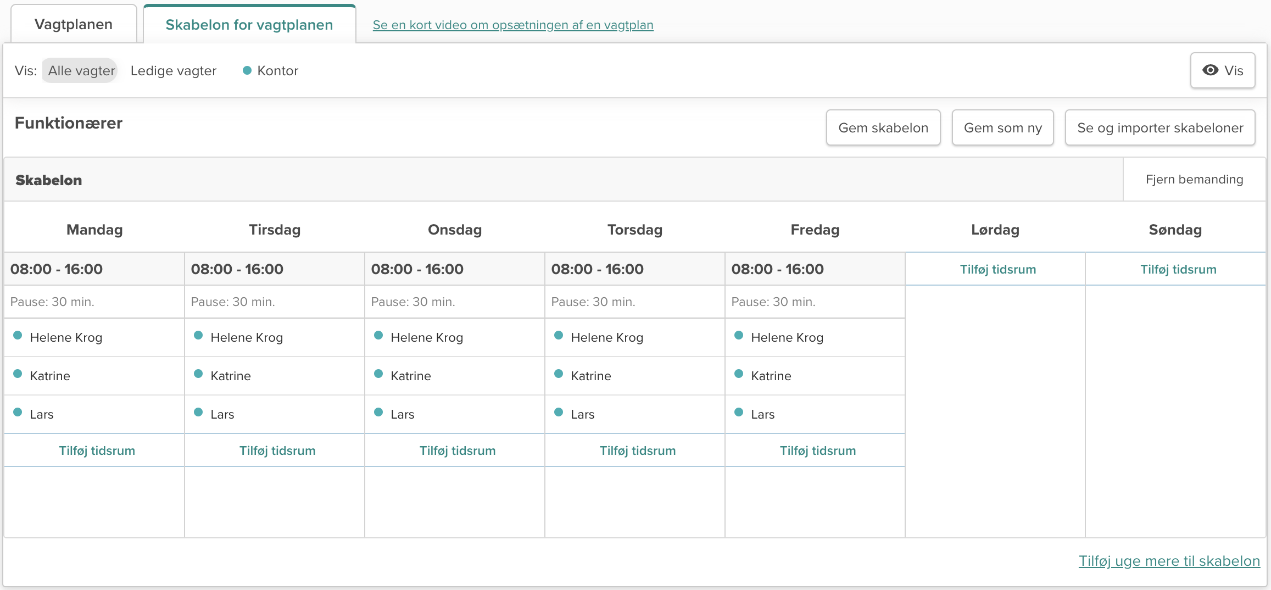The image size is (1271, 590).
Task: Click the teal dot beside Kontor filter
Action: [247, 70]
